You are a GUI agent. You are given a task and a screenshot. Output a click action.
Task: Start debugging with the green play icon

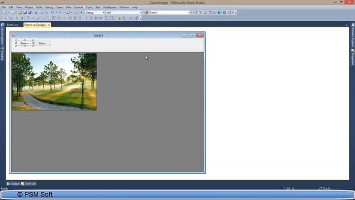coord(82,12)
